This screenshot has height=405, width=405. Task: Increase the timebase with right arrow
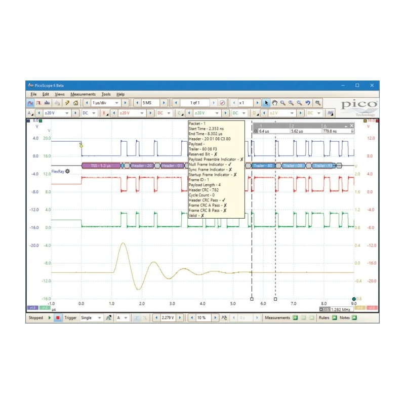pos(125,103)
